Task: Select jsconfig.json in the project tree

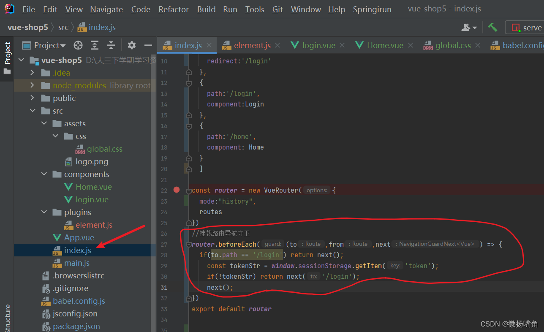Action: click(x=75, y=313)
